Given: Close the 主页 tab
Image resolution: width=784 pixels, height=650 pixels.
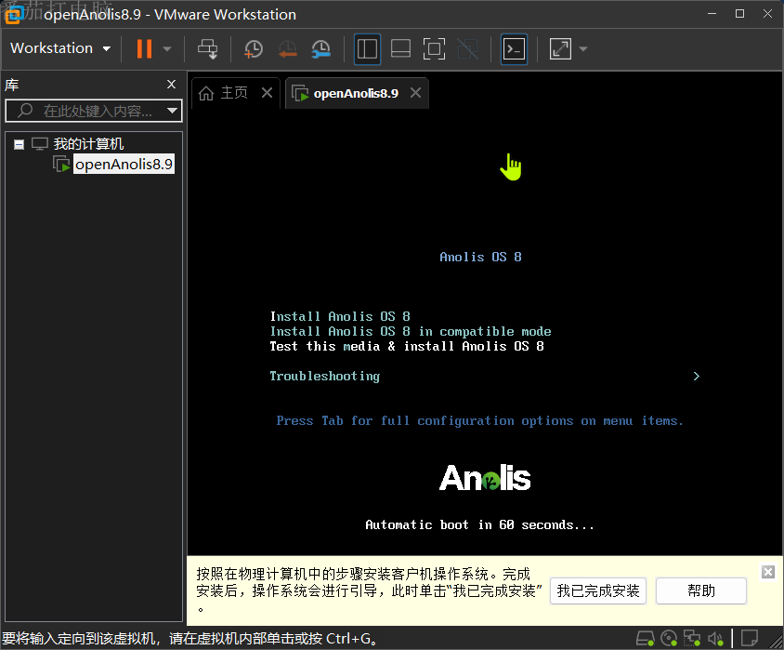Looking at the screenshot, I should coord(267,93).
